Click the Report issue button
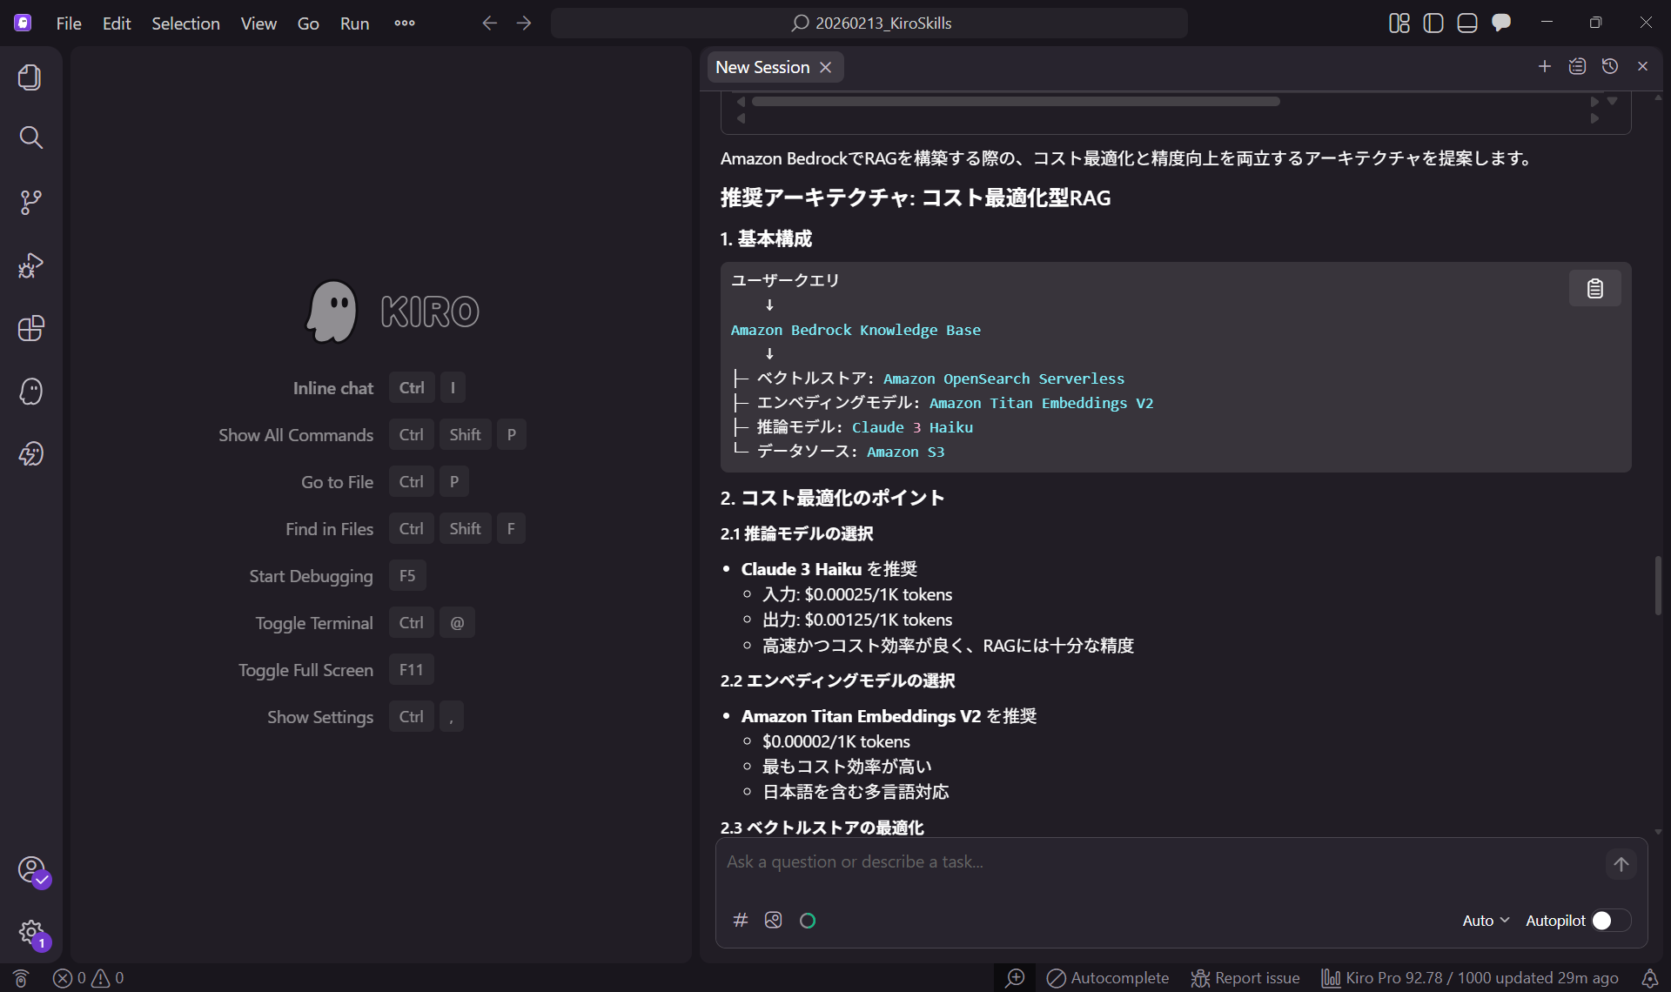 point(1245,978)
